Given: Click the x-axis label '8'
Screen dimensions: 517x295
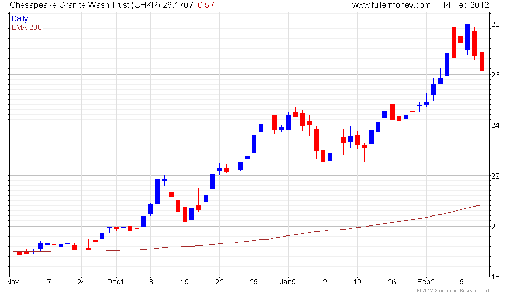Looking at the screenshot, I should (x=151, y=282).
